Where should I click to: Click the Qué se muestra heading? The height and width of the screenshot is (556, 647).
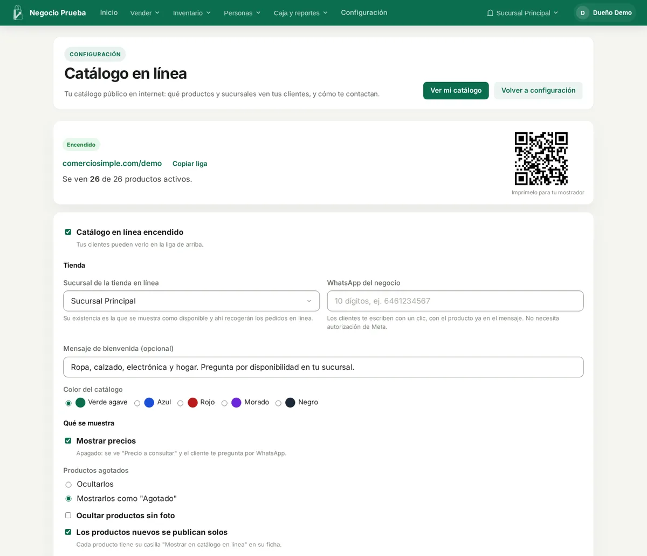pyautogui.click(x=89, y=423)
